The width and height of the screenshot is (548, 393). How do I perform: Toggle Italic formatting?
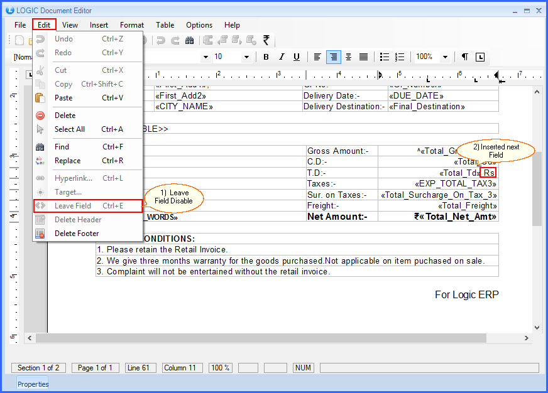(282, 57)
